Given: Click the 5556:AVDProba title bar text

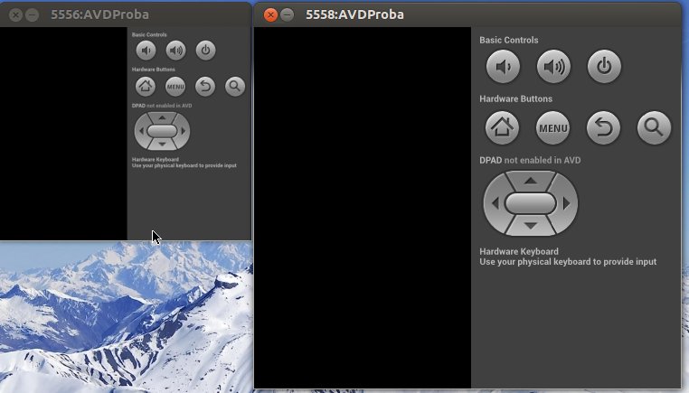Looking at the screenshot, I should click(x=99, y=14).
